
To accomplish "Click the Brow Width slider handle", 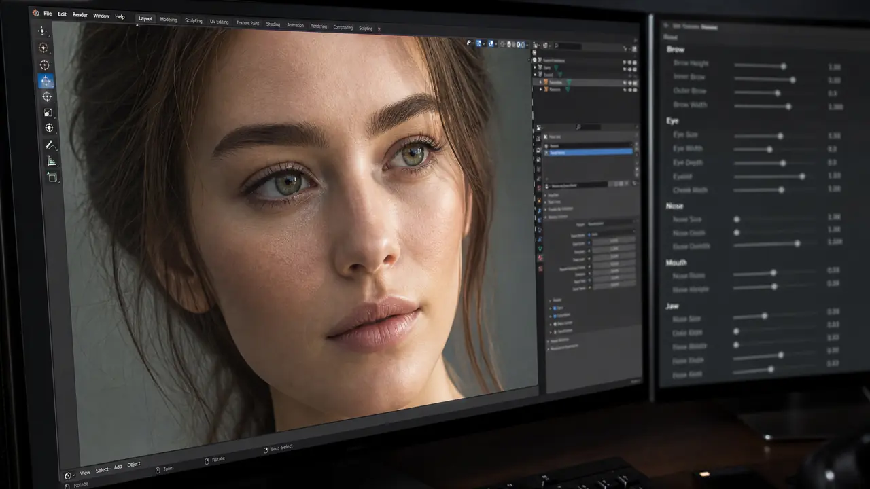I will tap(788, 107).
